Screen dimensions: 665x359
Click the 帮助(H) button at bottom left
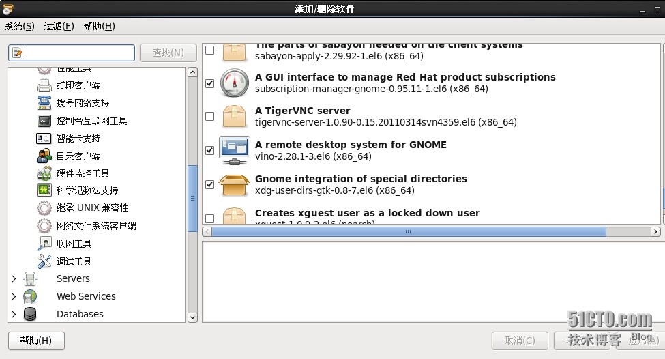click(36, 341)
